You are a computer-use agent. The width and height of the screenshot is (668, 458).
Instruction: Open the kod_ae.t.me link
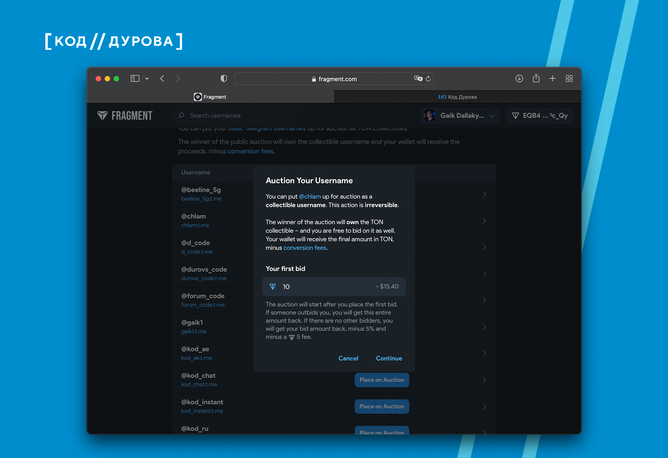tap(197, 358)
